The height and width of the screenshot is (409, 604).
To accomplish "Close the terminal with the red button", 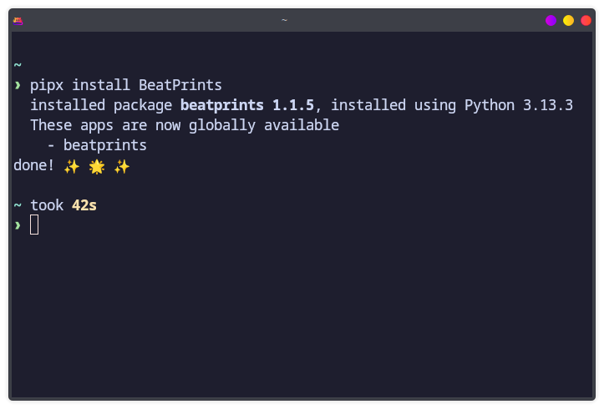I will [x=586, y=20].
